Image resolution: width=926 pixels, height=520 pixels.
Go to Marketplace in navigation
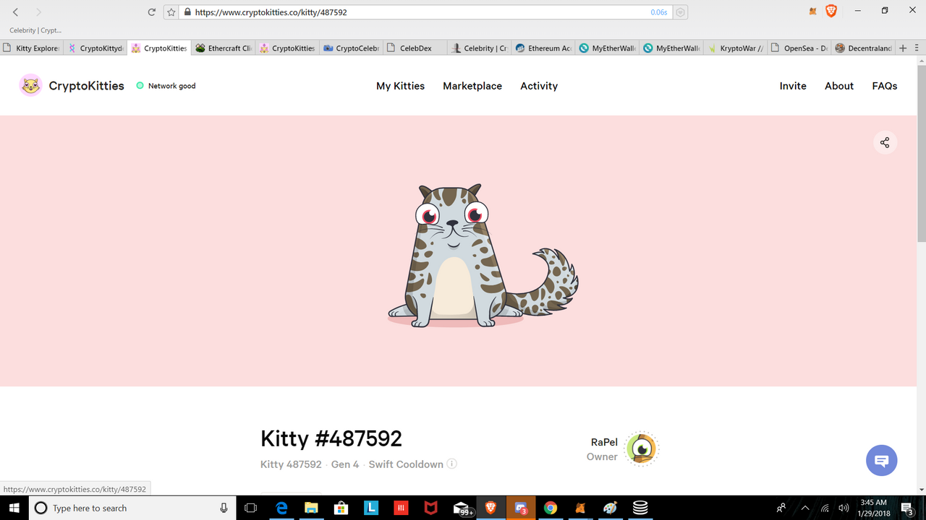point(472,85)
